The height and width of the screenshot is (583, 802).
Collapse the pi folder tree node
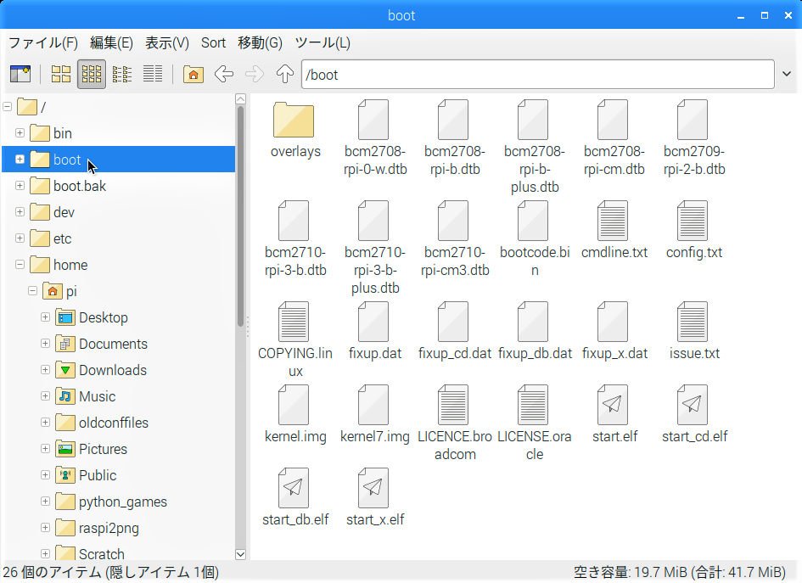(x=33, y=291)
